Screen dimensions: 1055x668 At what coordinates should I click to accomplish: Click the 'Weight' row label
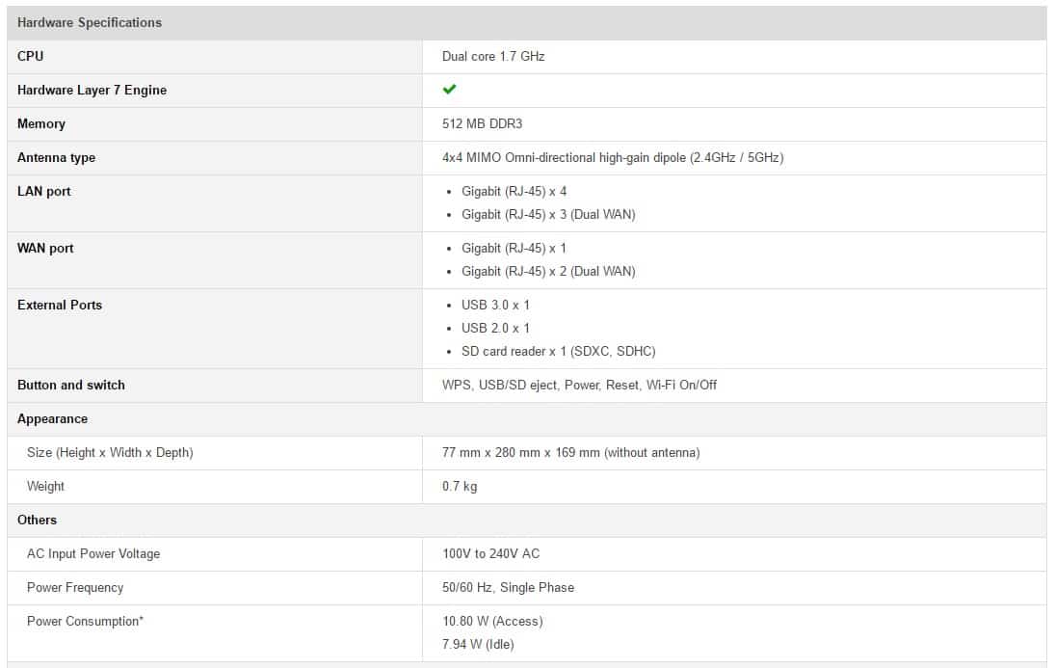coord(45,486)
